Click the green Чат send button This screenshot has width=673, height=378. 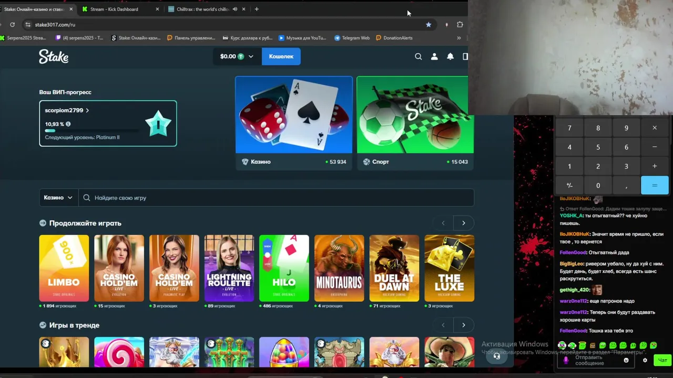click(662, 360)
